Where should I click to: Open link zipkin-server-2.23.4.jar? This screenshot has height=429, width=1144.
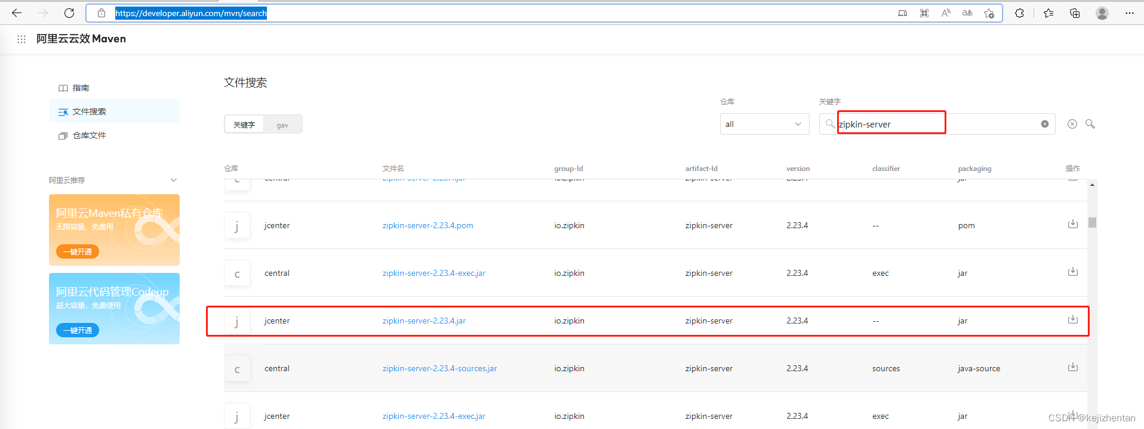click(x=424, y=321)
